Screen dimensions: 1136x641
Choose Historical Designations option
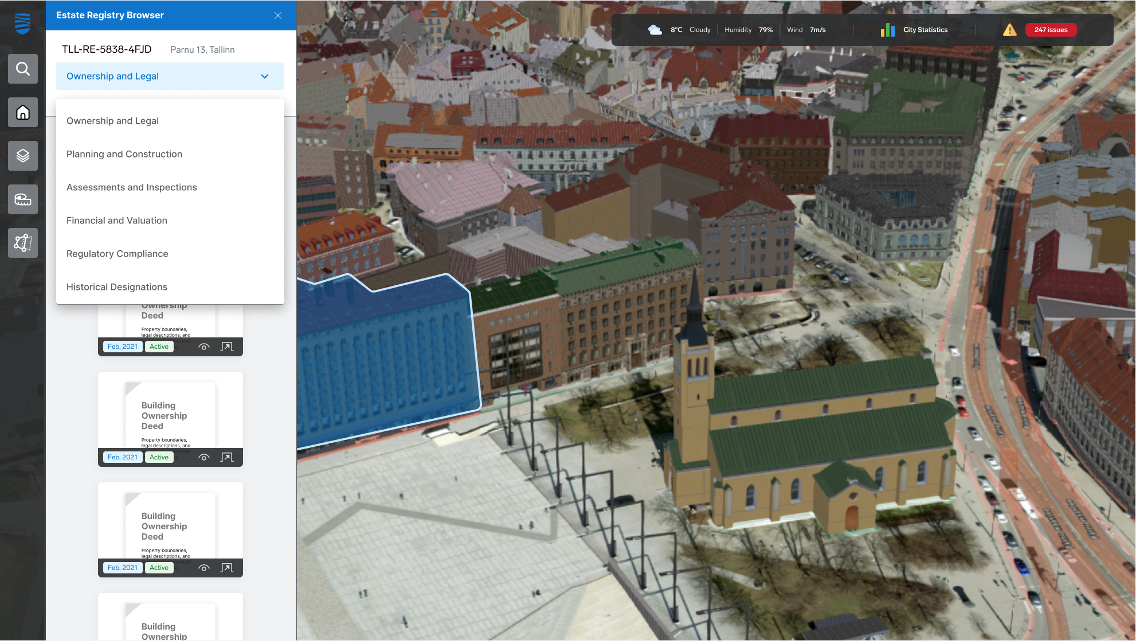click(170, 287)
